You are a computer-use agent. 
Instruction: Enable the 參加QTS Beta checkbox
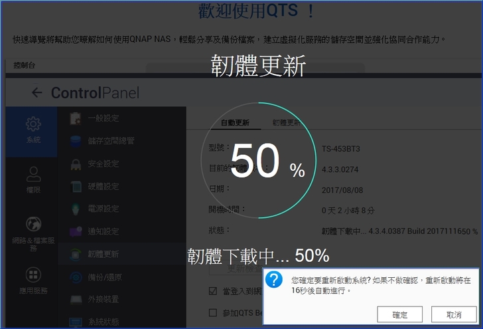[213, 312]
